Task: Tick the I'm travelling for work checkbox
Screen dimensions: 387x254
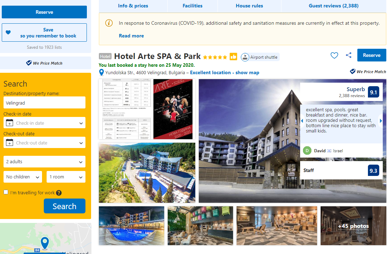Action: [x=6, y=192]
